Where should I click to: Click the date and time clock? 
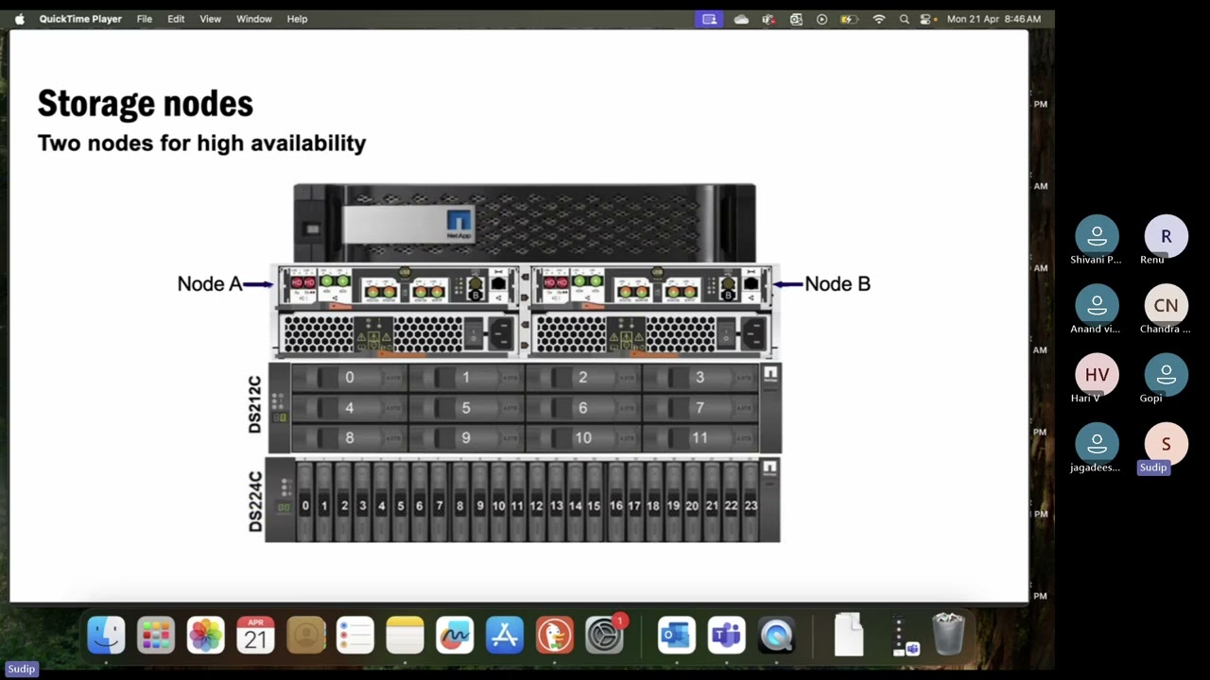(x=994, y=19)
